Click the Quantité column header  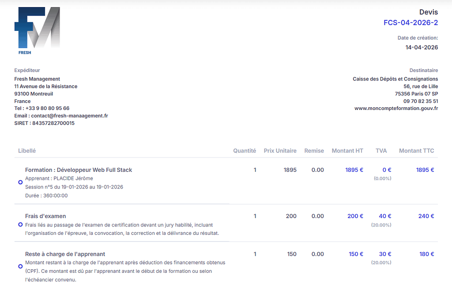pyautogui.click(x=245, y=151)
